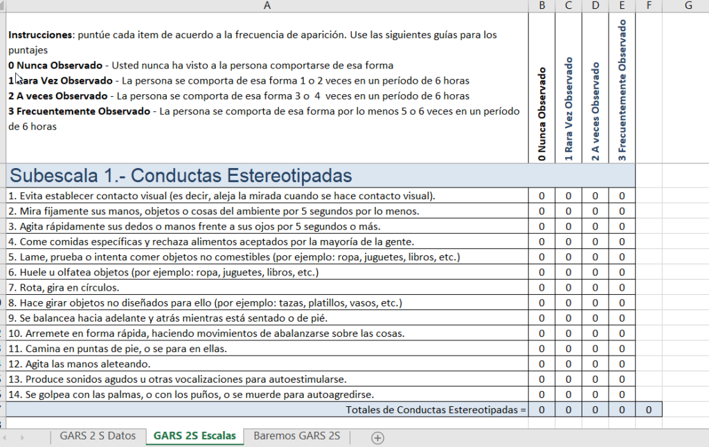Select column A header
709x447 pixels.
[x=267, y=6]
